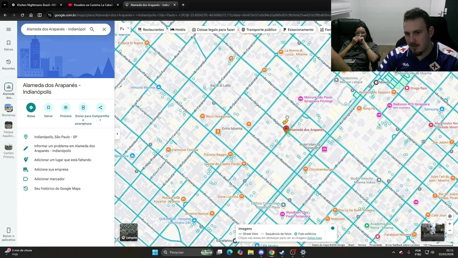458x258 pixels.
Task: Click the Velocità Moema marker
Action: tap(159, 87)
